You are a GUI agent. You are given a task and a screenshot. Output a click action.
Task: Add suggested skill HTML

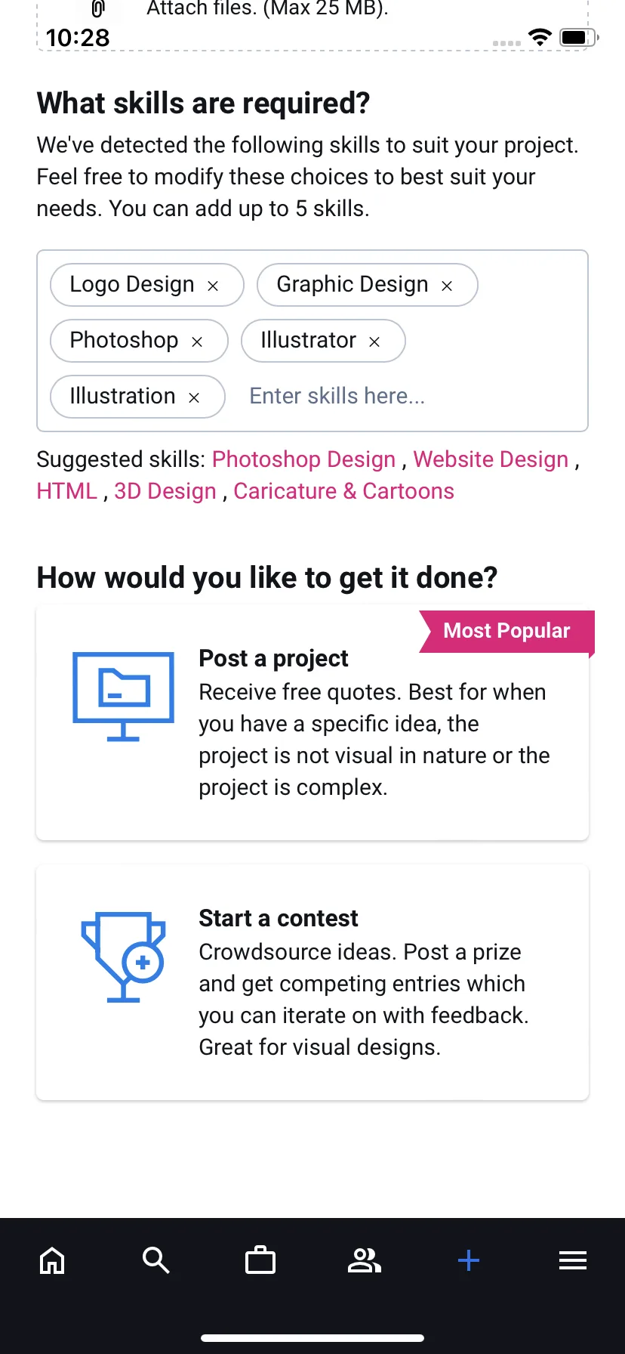tap(67, 491)
